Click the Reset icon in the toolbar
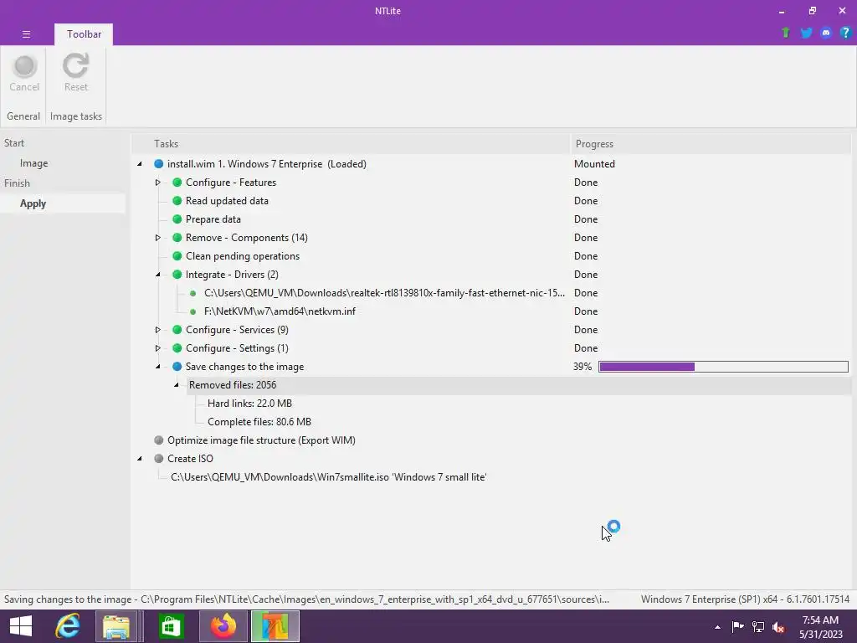The width and height of the screenshot is (857, 643). coord(75,66)
